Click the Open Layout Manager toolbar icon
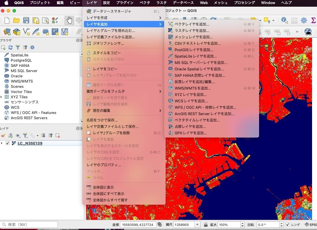This screenshot has width=317, height=230. pos(45,20)
